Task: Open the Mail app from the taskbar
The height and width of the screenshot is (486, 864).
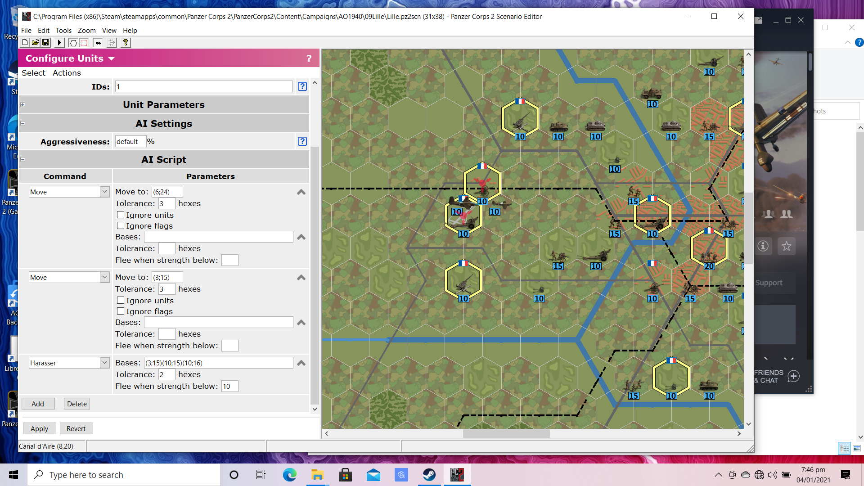Action: [373, 475]
